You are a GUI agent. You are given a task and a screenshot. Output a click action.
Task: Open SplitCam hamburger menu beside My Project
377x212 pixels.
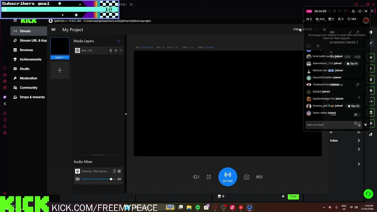coord(53,30)
